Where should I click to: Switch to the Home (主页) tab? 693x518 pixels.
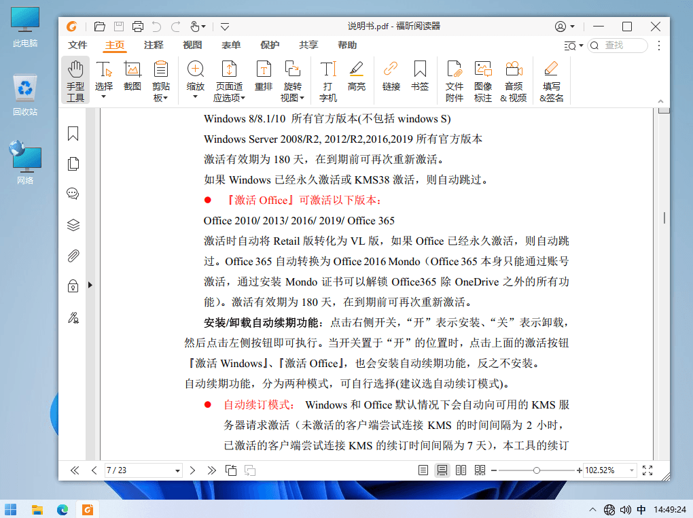(x=115, y=45)
